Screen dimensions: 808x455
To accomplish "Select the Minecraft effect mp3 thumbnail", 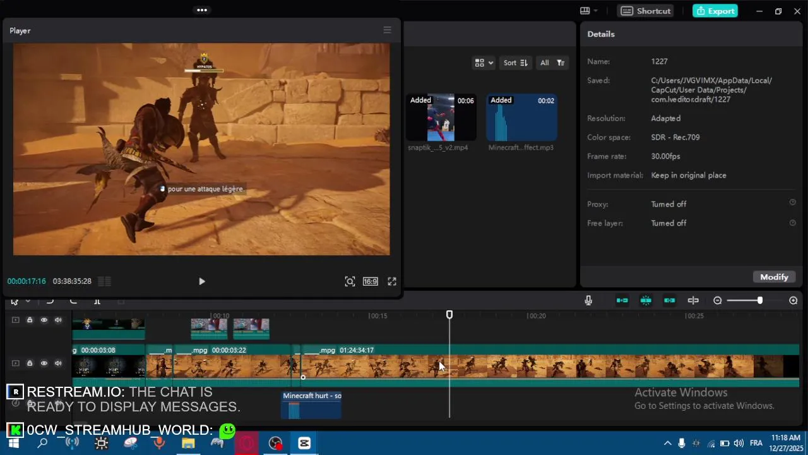I will [x=521, y=118].
